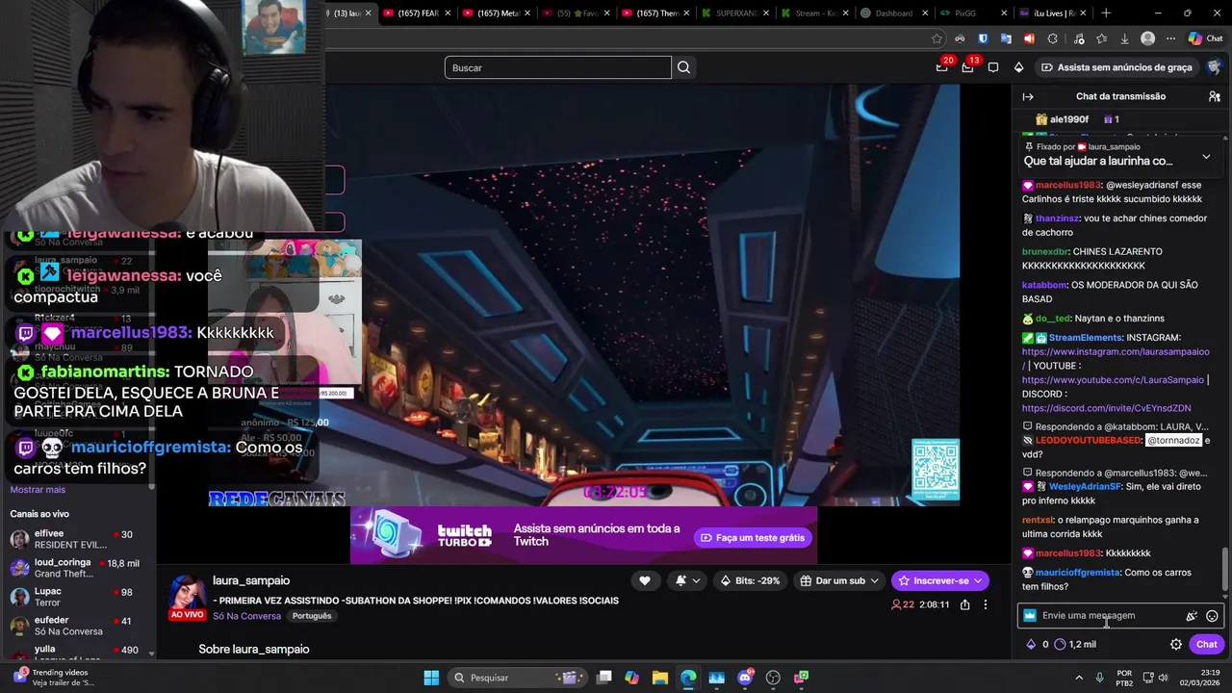Open channel points balance 1,2 mil
The height and width of the screenshot is (693, 1232).
point(1075,644)
